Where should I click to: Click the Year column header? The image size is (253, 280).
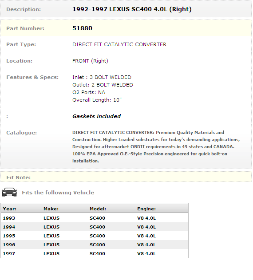(10, 209)
